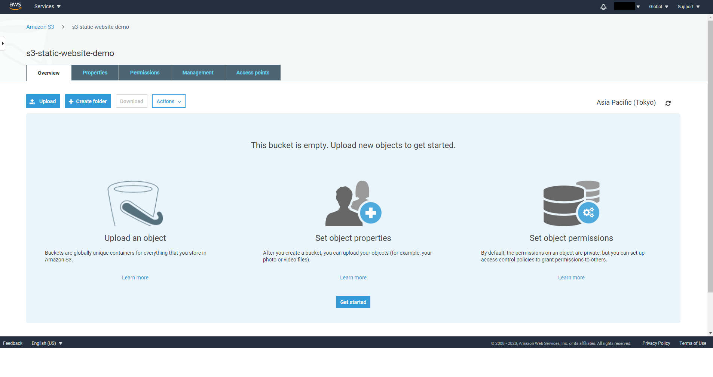Click the AWS logo home icon

[x=15, y=6]
